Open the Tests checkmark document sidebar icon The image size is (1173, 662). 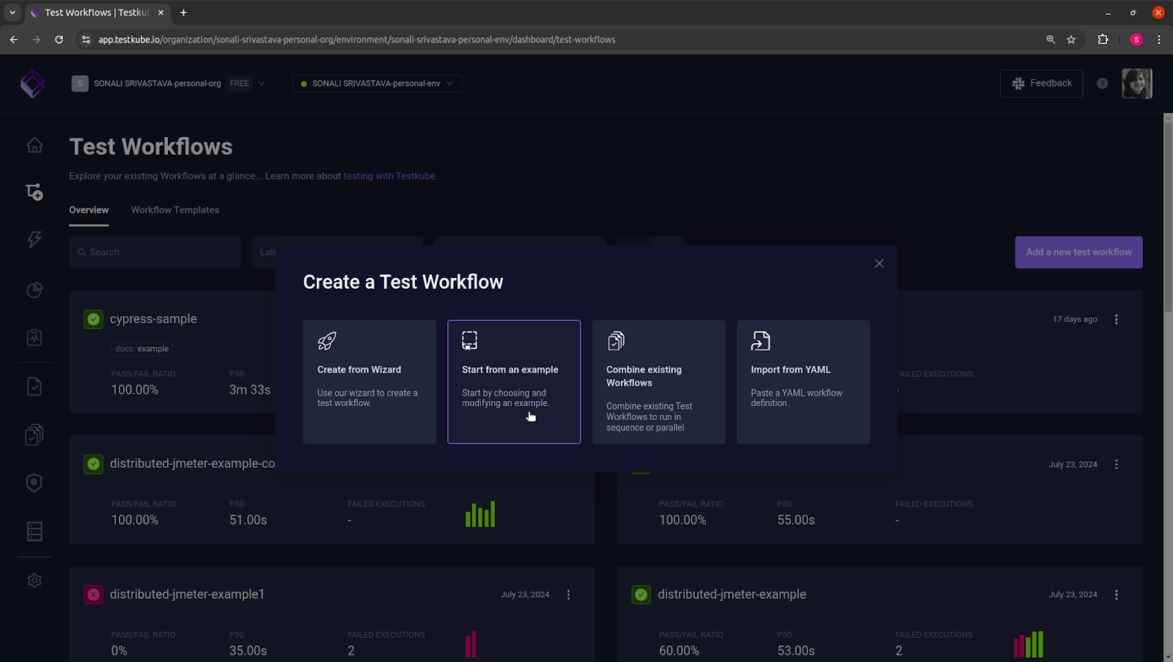tap(34, 386)
